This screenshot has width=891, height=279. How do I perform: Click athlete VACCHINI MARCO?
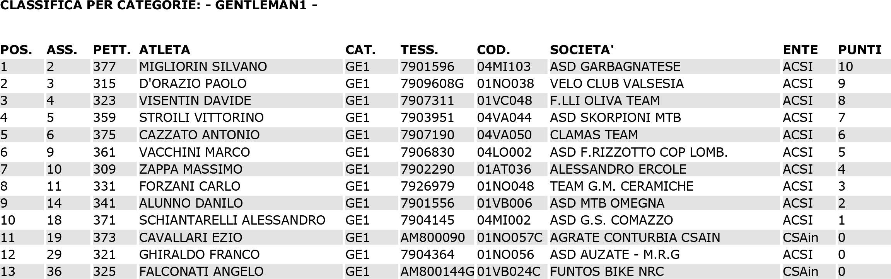[195, 152]
